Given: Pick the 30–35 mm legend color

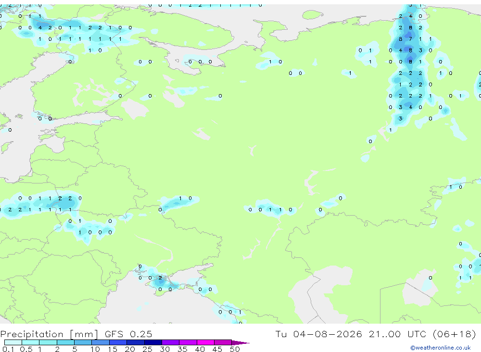Looking at the screenshot, I should click(x=171, y=342).
